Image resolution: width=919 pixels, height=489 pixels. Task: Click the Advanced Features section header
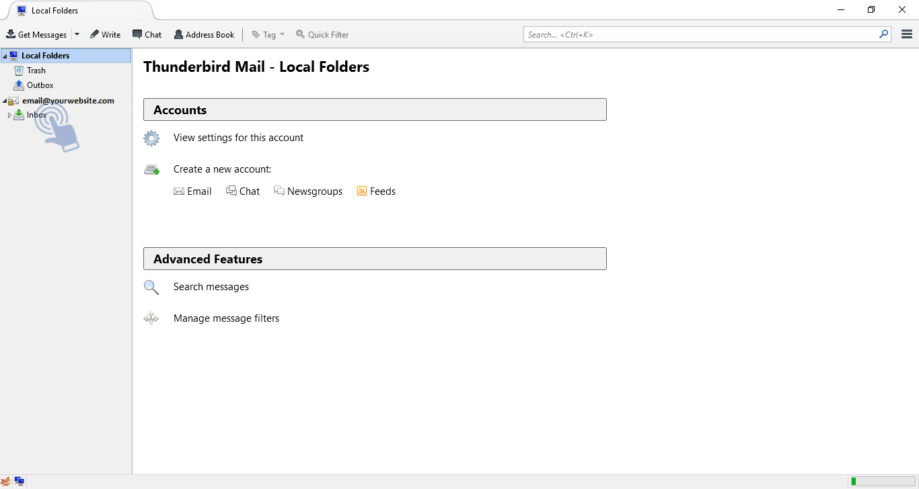point(375,259)
